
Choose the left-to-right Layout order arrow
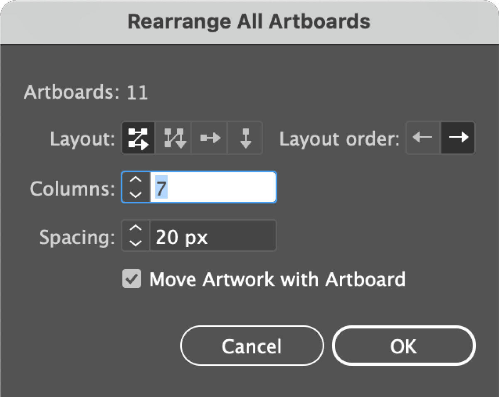click(x=457, y=138)
